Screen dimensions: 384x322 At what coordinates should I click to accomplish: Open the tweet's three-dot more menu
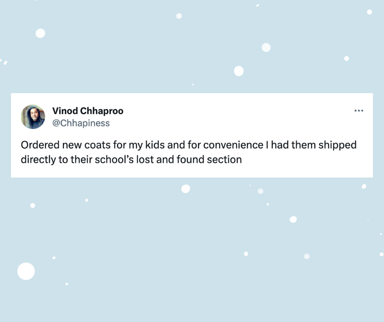(359, 111)
